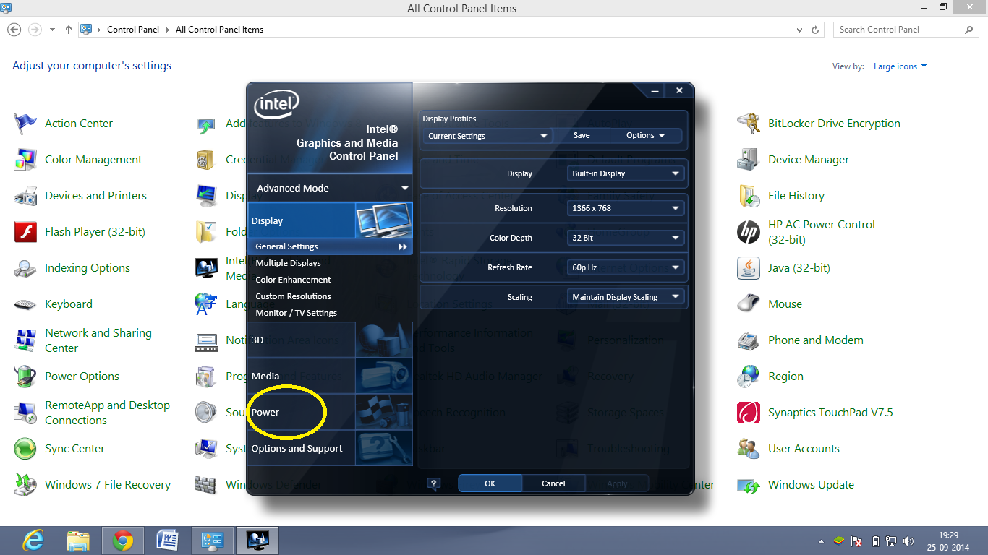
Task: Expand the Advanced Mode dropdown
Action: [330, 188]
